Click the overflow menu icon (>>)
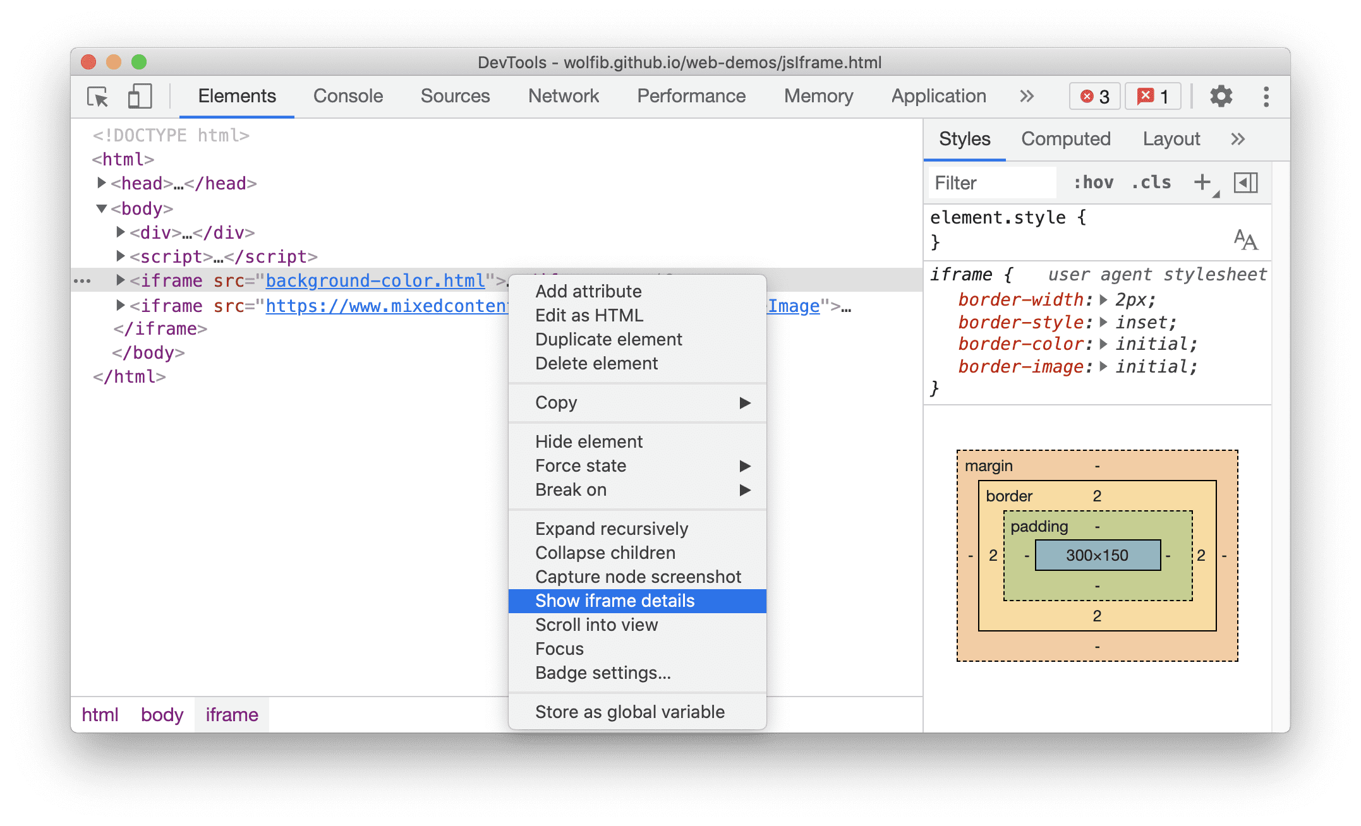 (1027, 96)
